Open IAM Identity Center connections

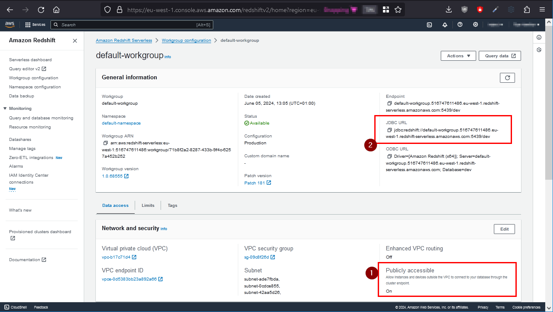tap(29, 179)
